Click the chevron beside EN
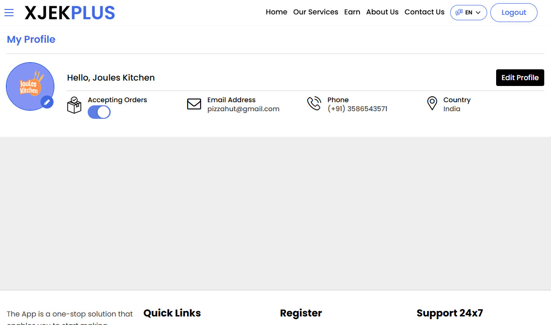The width and height of the screenshot is (551, 325). pyautogui.click(x=478, y=13)
